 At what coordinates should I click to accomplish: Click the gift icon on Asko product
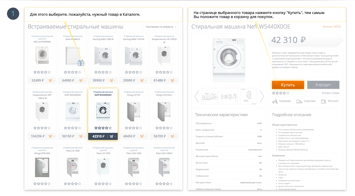pos(81,63)
